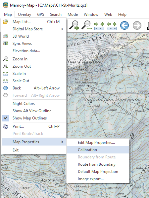Toggle the Show Map Outlines checkmark
The image size is (149, 198).
(5, 118)
